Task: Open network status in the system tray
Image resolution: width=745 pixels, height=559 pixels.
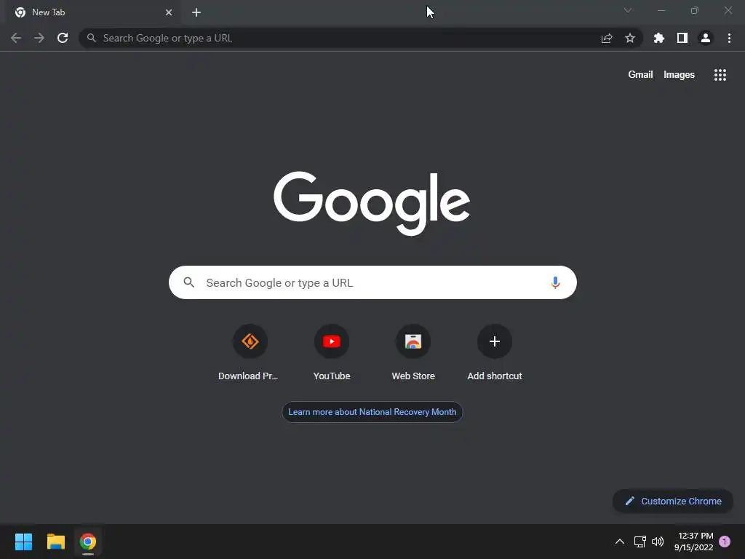Action: [640, 542]
